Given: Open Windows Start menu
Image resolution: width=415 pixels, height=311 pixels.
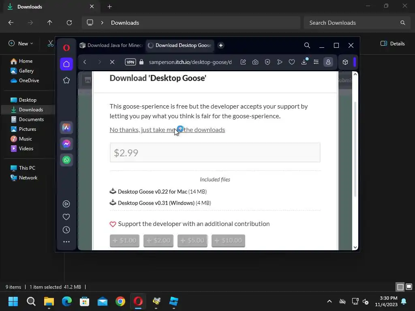Looking at the screenshot, I should [x=13, y=301].
